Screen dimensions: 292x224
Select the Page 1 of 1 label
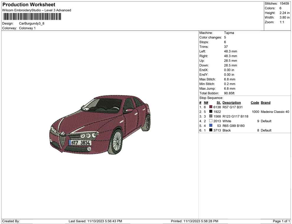(281, 221)
